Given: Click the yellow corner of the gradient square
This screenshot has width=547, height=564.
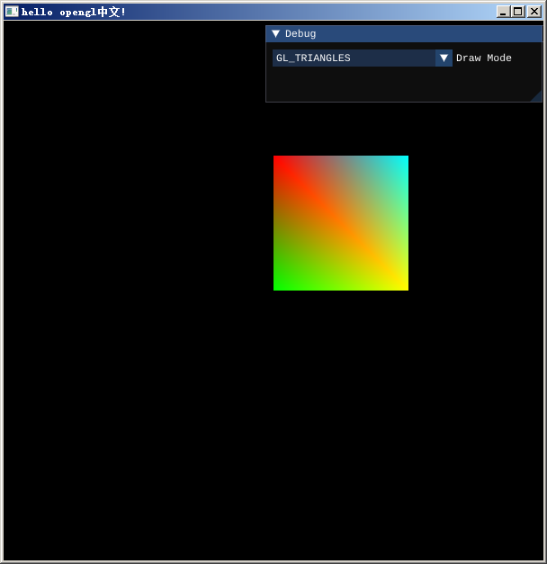Looking at the screenshot, I should 403,285.
